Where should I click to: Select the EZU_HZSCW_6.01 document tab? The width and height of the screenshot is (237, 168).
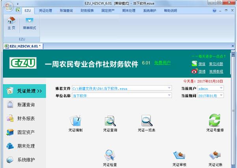[x=23, y=46]
